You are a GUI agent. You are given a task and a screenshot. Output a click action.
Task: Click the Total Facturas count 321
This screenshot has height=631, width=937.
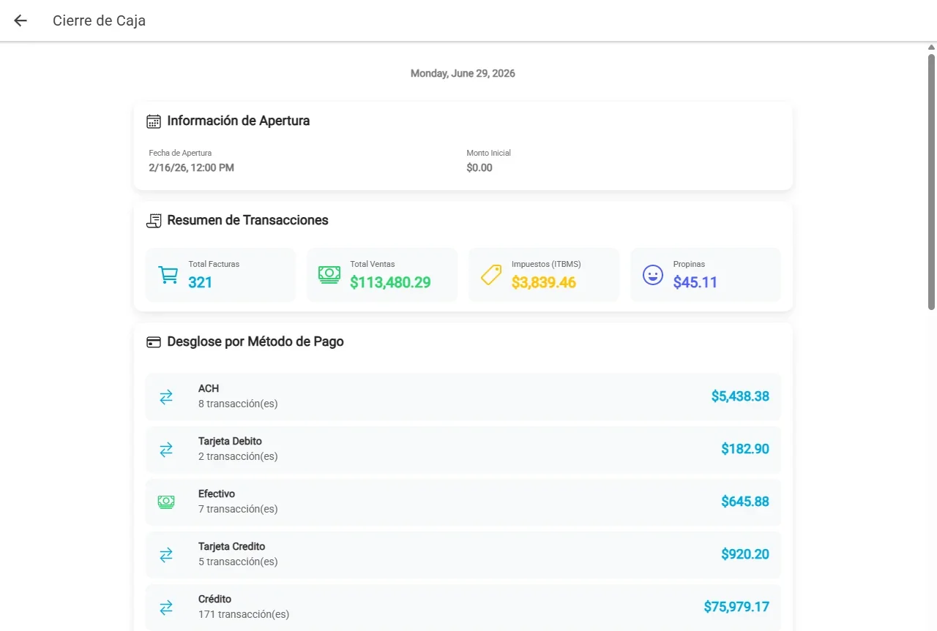(x=201, y=282)
